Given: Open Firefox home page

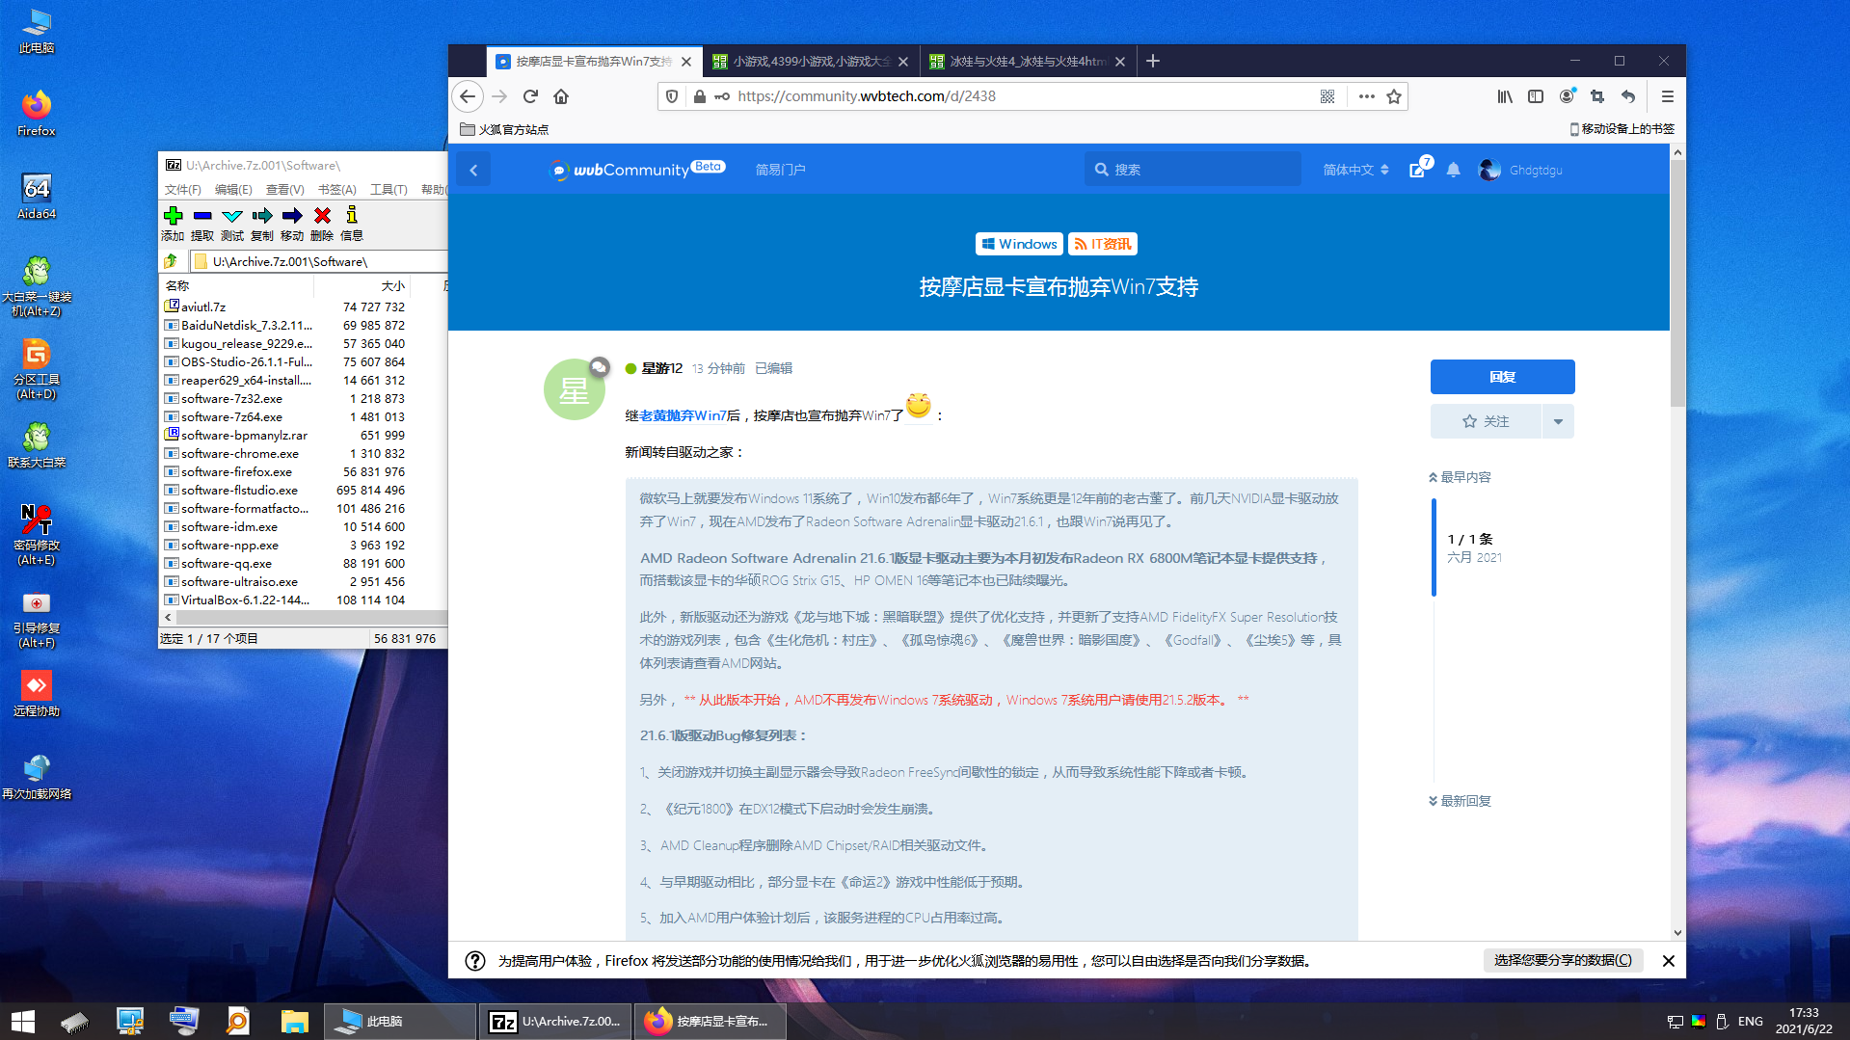Looking at the screenshot, I should [561, 96].
